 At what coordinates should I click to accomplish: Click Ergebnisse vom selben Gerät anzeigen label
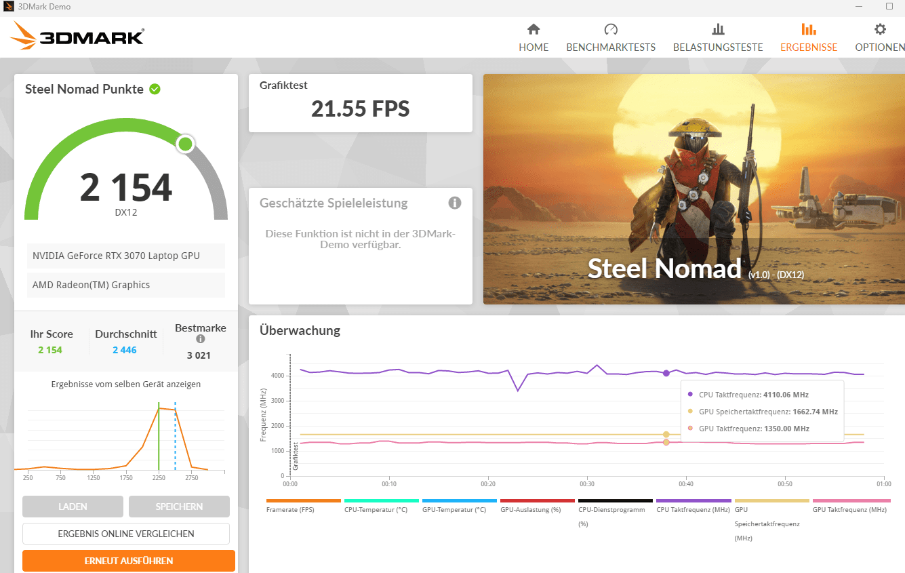126,384
